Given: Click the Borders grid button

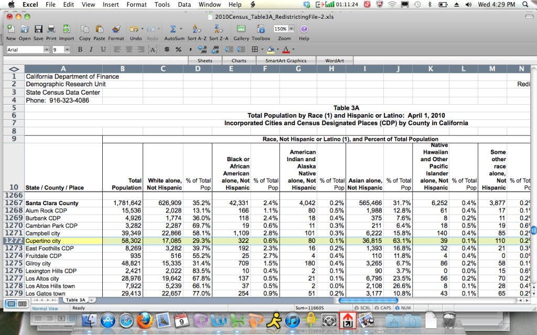Looking at the screenshot, I should [255, 50].
